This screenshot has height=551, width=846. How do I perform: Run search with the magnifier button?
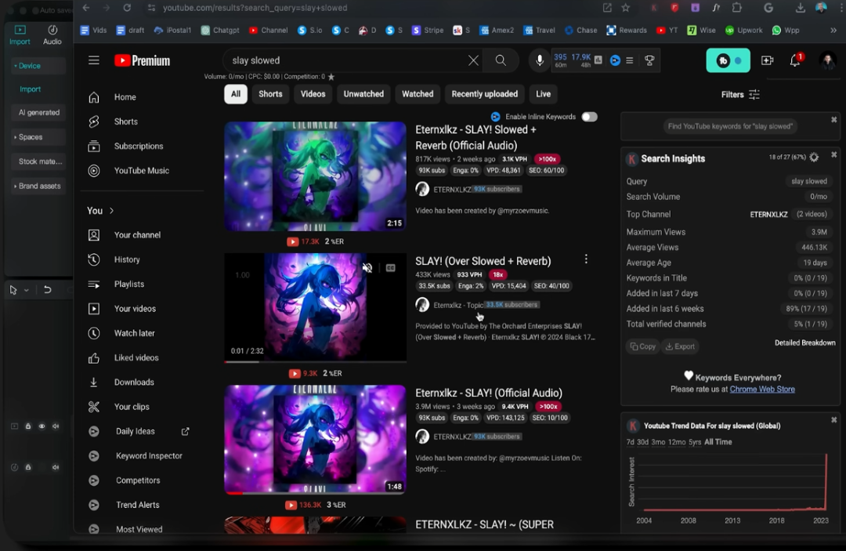pyautogui.click(x=501, y=60)
